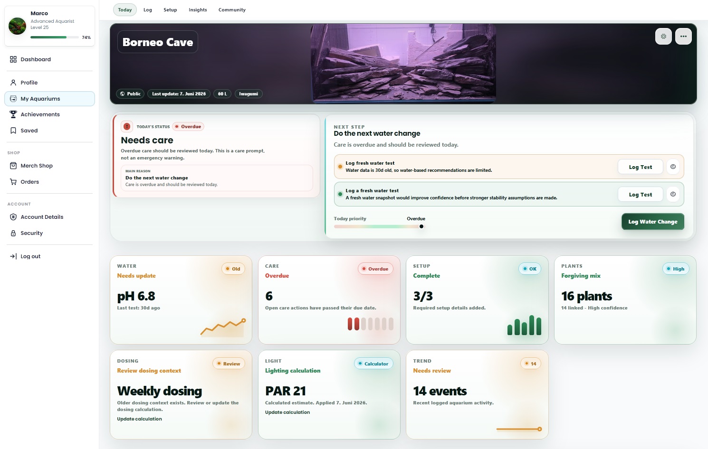The width and height of the screenshot is (708, 449).
Task: Open the Insights tab
Action: click(198, 9)
